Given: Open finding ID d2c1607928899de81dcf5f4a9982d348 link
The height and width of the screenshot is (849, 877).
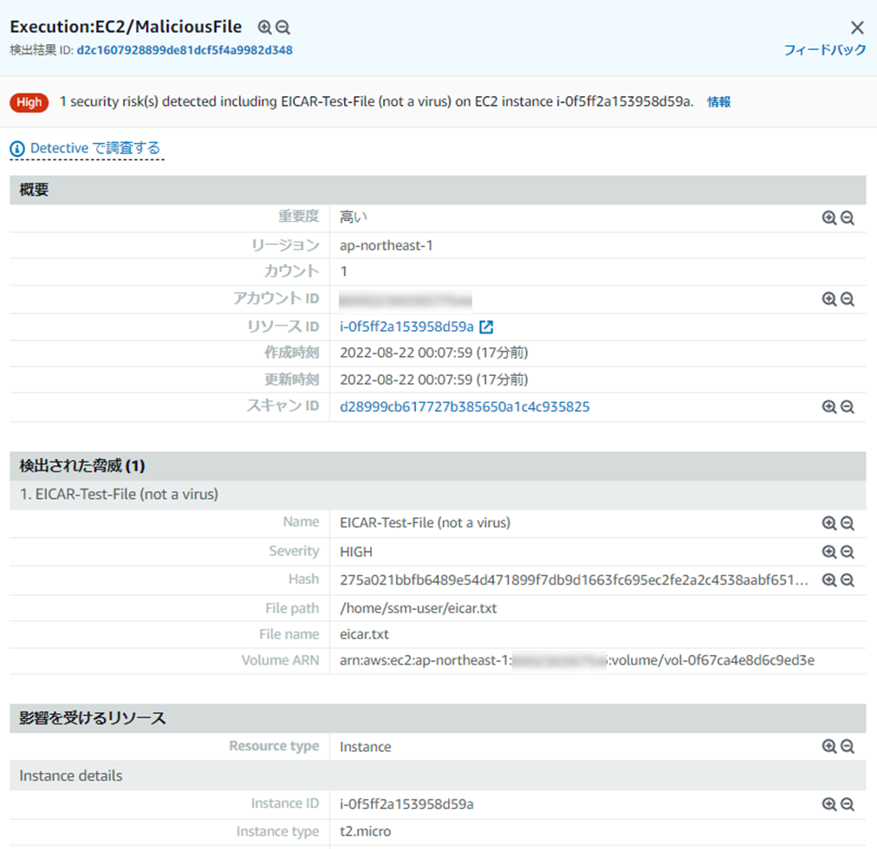Looking at the screenshot, I should pos(185,49).
